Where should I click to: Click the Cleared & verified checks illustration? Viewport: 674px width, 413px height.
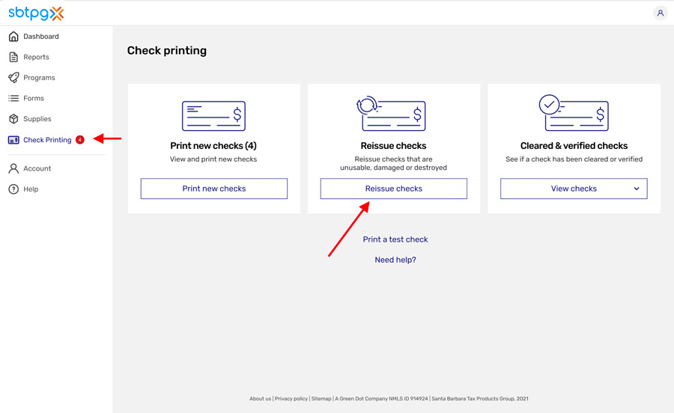pyautogui.click(x=574, y=113)
